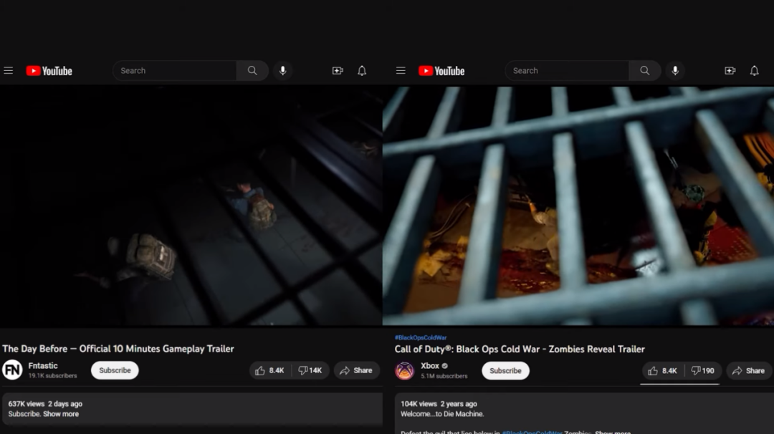This screenshot has height=434, width=774.
Task: Click '19.1K subscribers' text
Action: (52, 376)
